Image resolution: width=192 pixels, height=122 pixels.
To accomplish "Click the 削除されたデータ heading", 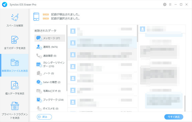I will tap(45, 31).
